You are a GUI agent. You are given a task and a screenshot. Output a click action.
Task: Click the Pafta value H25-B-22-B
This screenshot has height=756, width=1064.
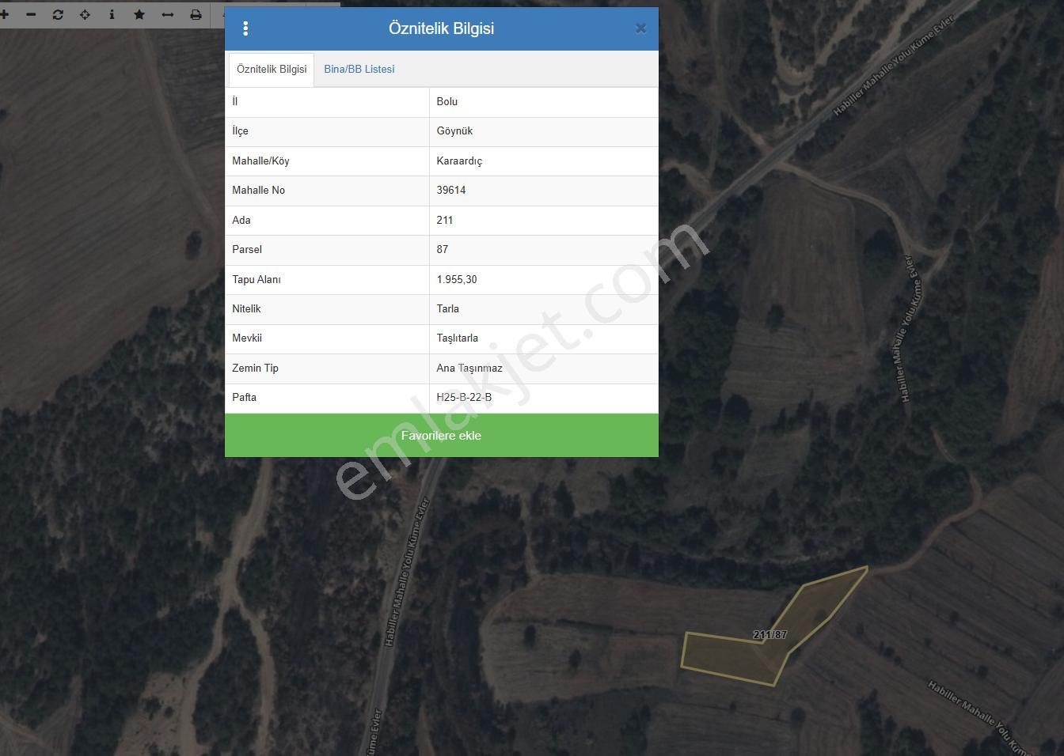(x=464, y=398)
